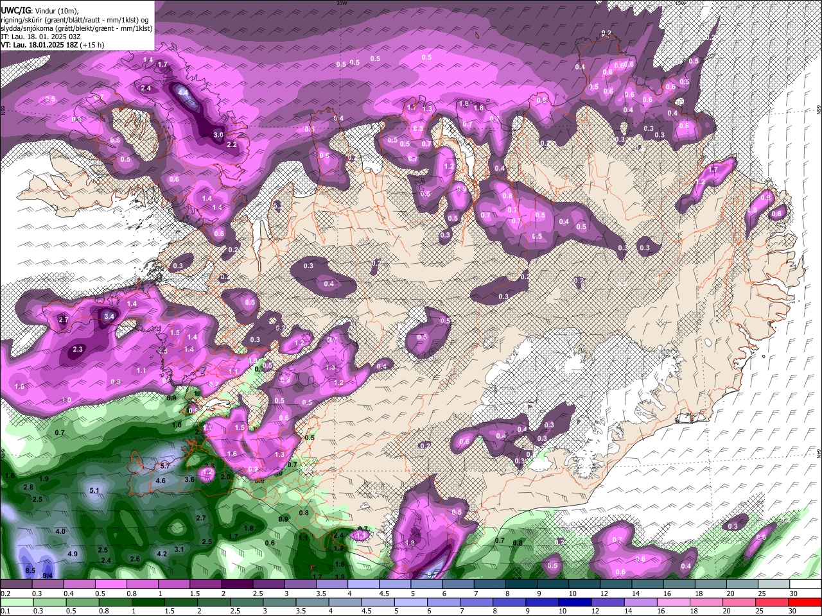Click the valid time line 'VT: Lau. 18.01.2025 18Z (+15 h)'
Viewport: 822px width, 616px height.
[52, 45]
